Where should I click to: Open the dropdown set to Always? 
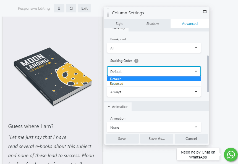154,92
